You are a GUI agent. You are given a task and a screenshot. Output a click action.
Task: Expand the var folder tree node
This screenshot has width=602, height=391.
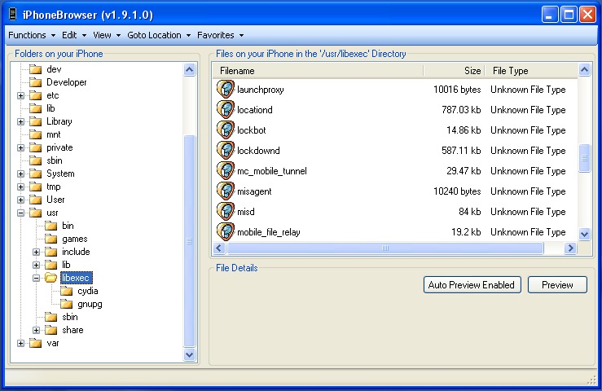(20, 343)
